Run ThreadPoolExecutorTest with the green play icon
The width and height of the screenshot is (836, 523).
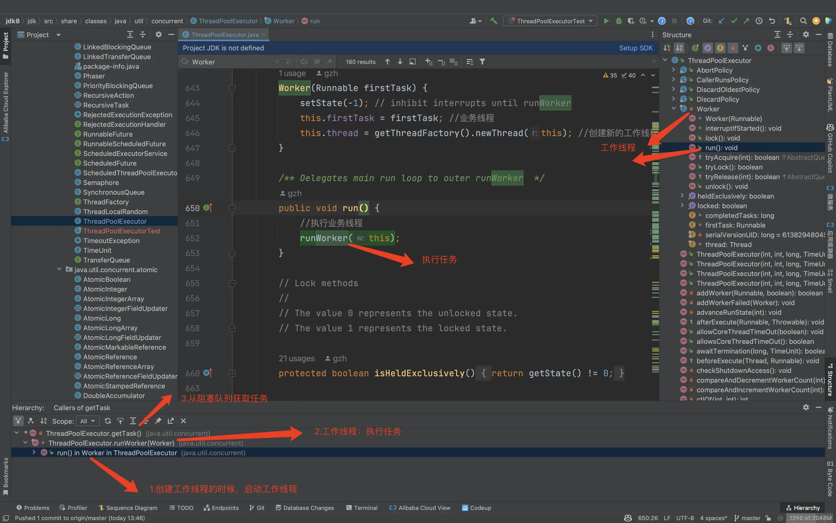[x=606, y=21]
